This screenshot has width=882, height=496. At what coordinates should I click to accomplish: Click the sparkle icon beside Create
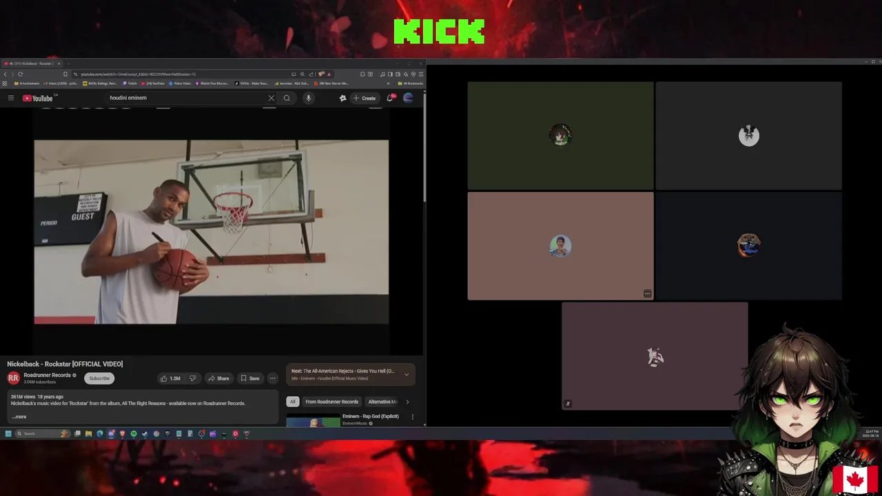342,98
